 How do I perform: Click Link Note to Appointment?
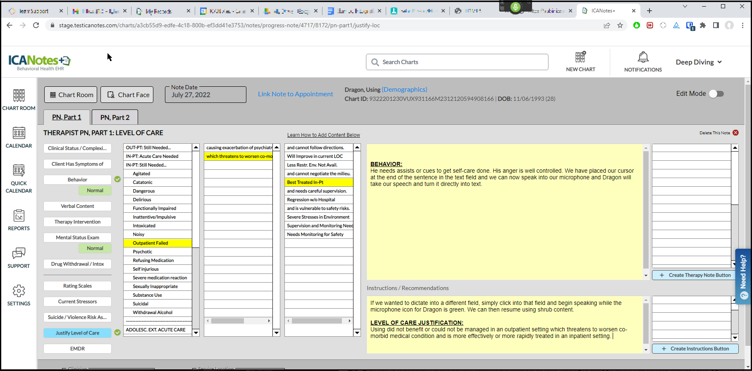[x=295, y=94]
